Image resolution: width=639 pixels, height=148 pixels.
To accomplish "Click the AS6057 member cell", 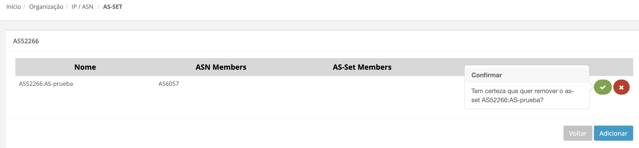I will (168, 84).
